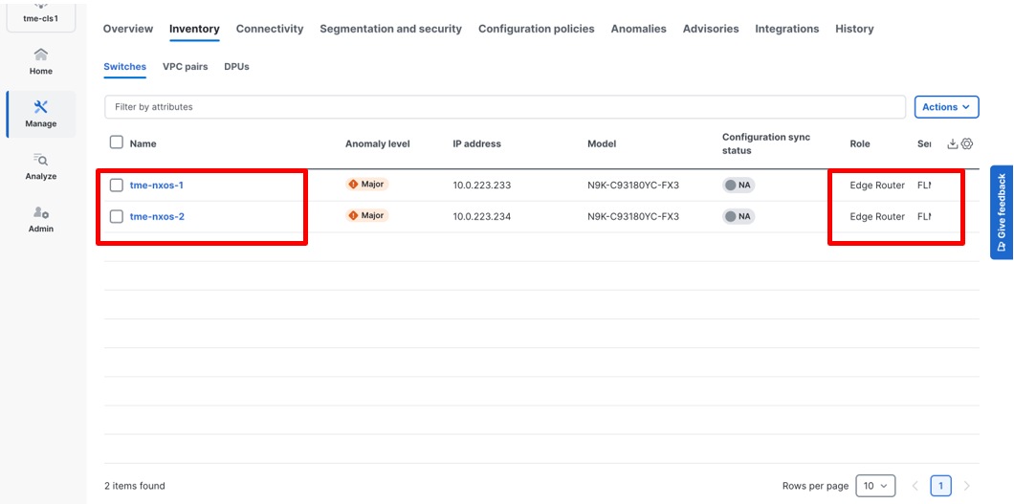Viewport: 1014px width, 504px height.
Task: Click Major anomaly badge for tme-nxos-1
Action: click(366, 185)
